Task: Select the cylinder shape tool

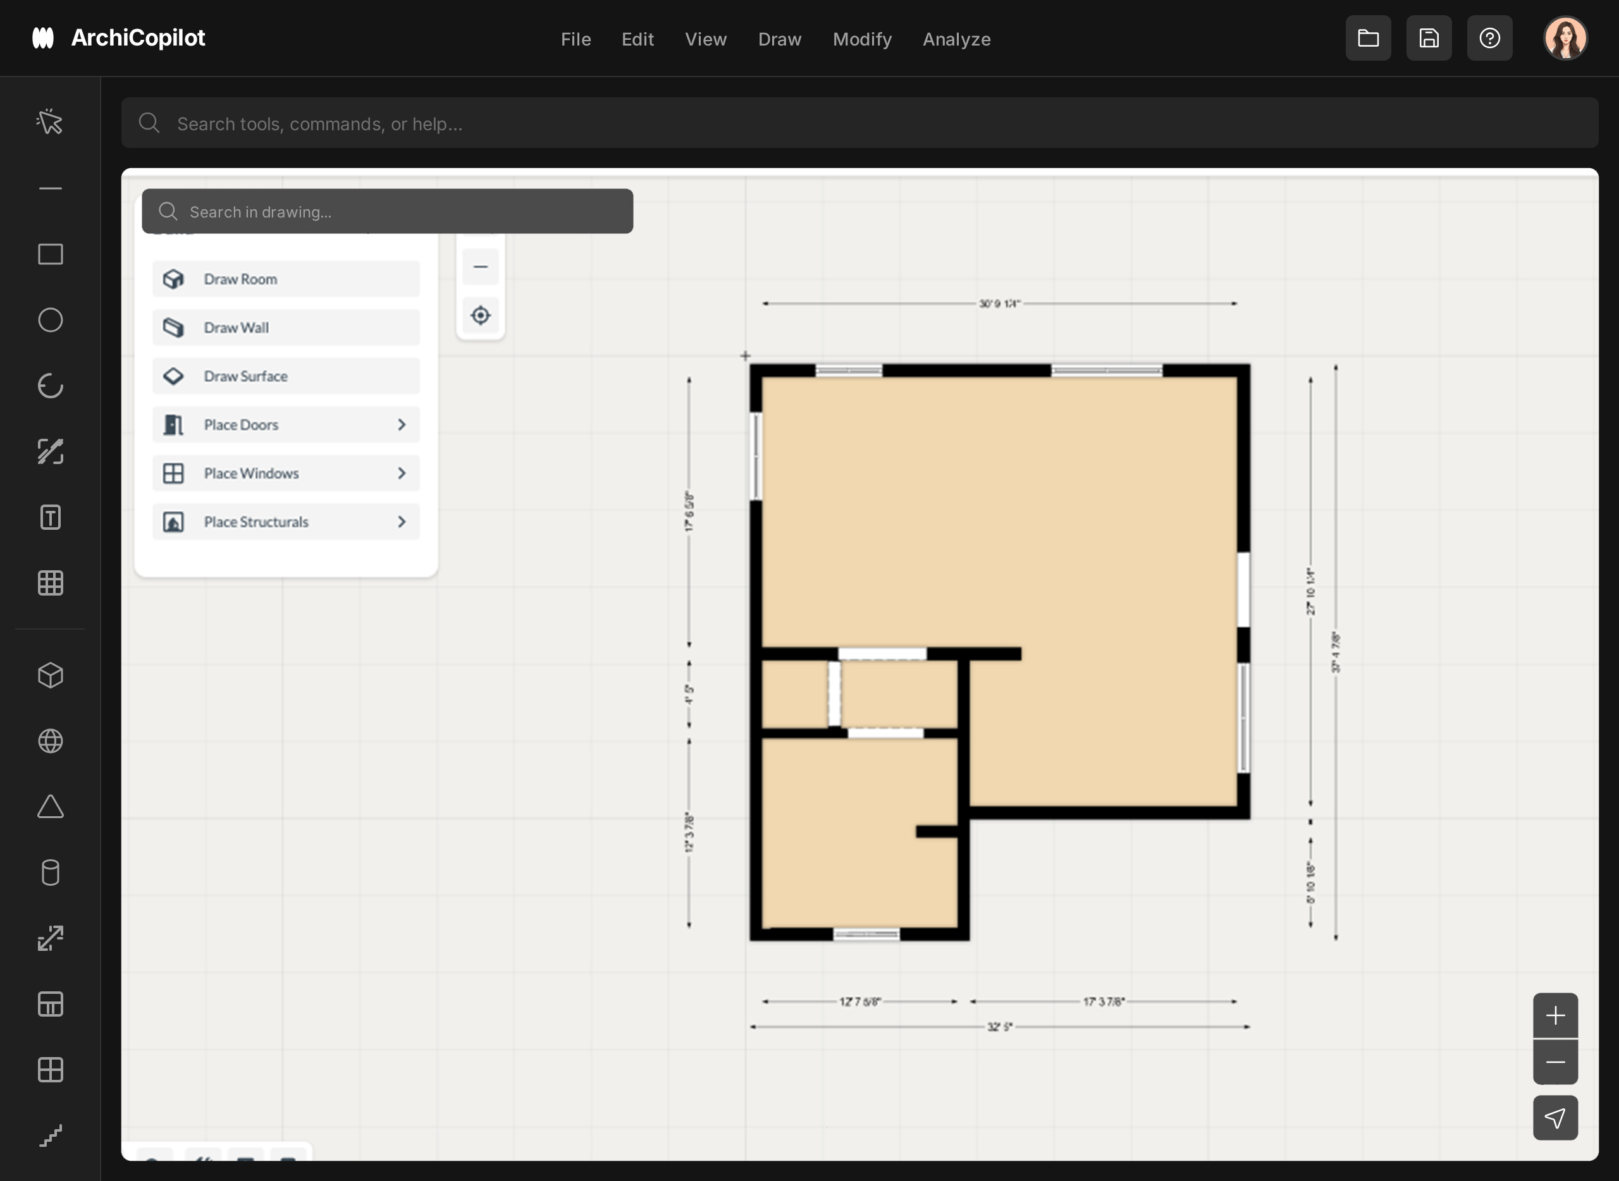Action: (50, 873)
